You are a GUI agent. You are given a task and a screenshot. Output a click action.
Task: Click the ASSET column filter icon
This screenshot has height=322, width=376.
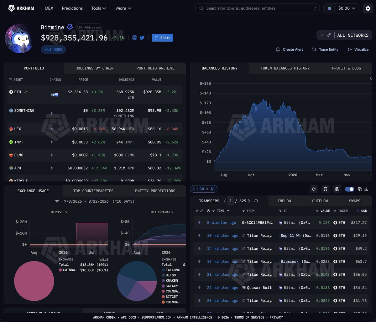coord(10,80)
